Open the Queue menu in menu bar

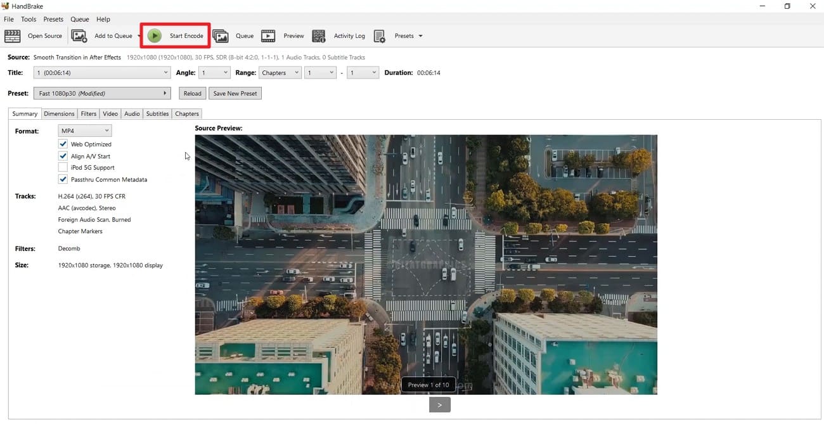(x=80, y=19)
